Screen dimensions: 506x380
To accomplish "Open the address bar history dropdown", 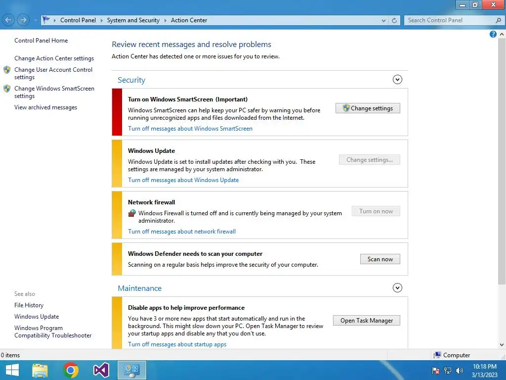I will coord(383,20).
